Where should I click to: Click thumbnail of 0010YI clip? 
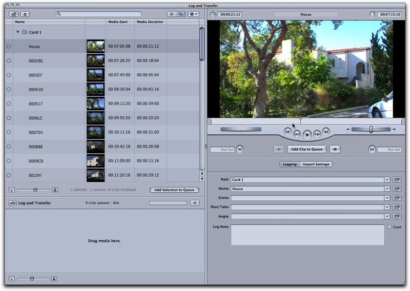coord(95,175)
